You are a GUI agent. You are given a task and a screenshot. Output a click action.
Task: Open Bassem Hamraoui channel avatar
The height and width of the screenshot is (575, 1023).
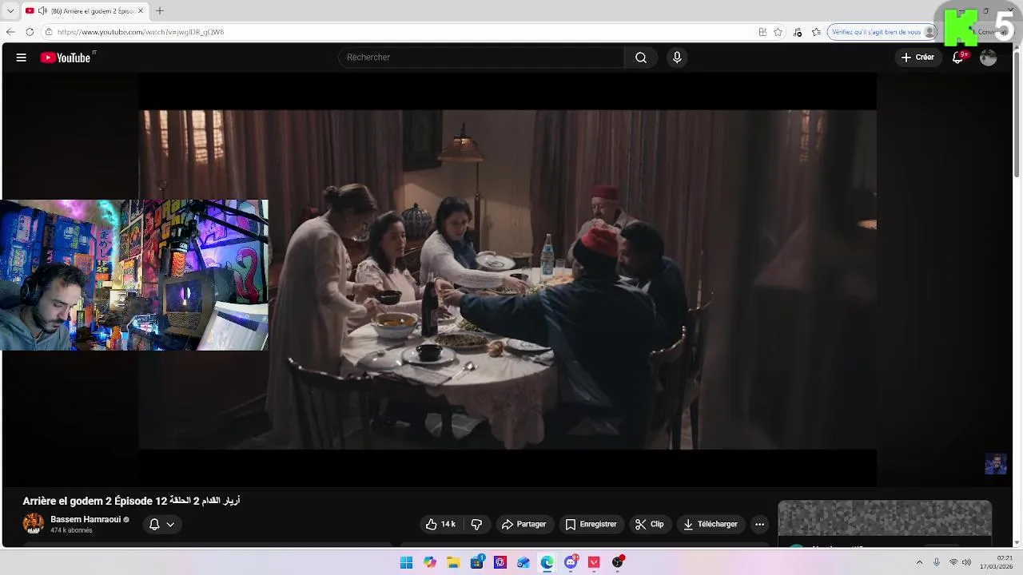34,524
